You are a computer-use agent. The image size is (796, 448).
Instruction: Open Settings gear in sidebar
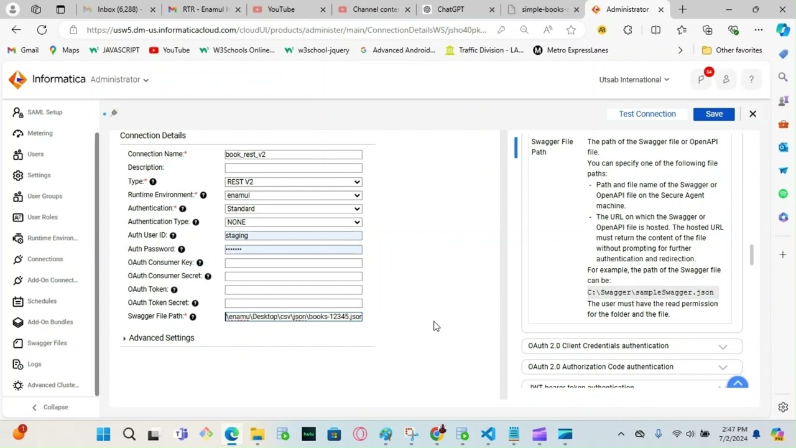tap(18, 175)
